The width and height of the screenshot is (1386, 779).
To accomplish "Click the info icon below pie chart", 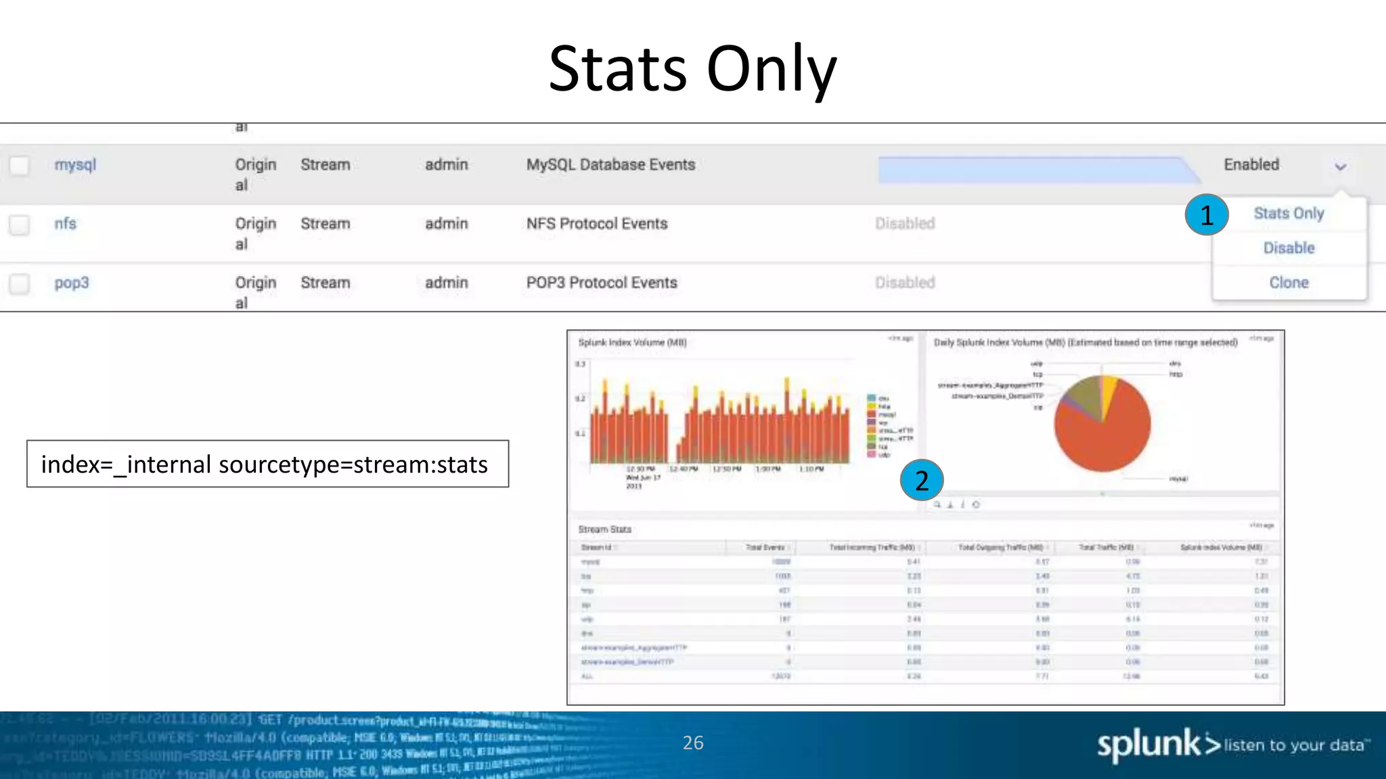I will coord(963,504).
